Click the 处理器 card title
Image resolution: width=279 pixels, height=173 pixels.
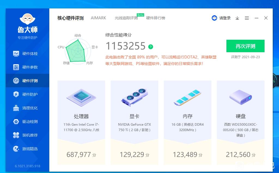(81, 116)
